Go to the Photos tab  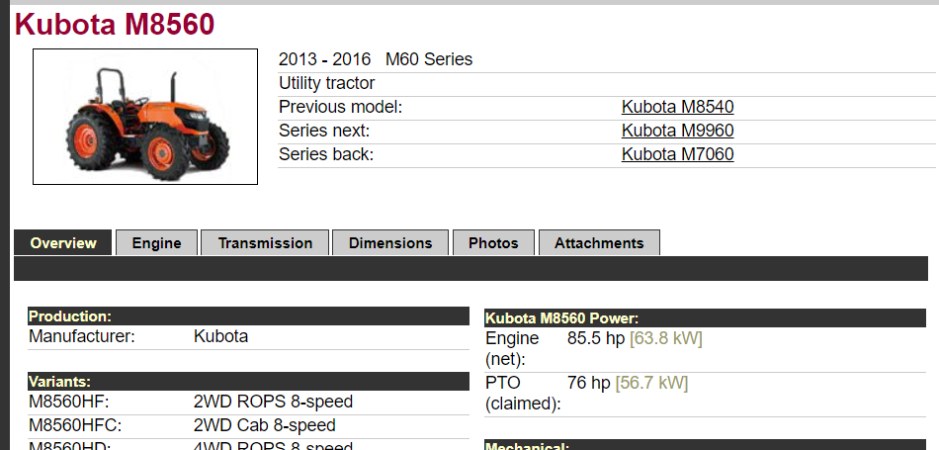(493, 242)
